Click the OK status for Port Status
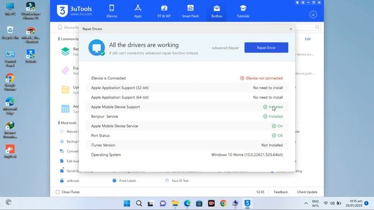The image size is (374, 210). point(277,135)
